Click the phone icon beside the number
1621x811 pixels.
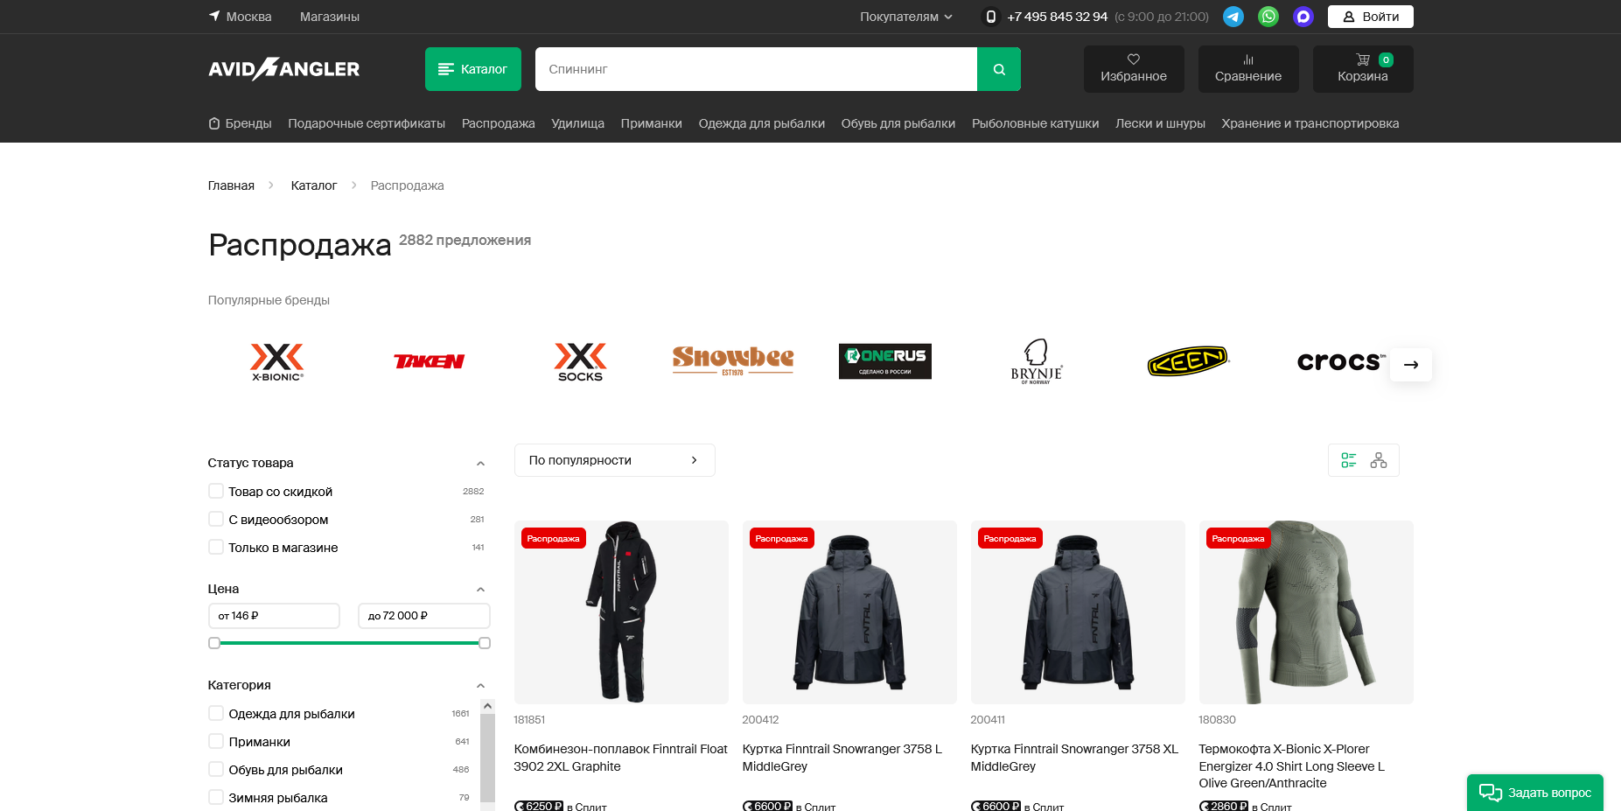(991, 17)
